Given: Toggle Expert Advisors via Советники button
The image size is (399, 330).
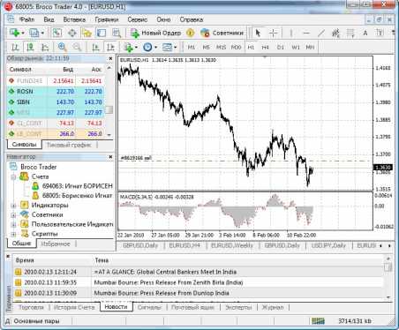Looking at the screenshot, I should [x=222, y=33].
